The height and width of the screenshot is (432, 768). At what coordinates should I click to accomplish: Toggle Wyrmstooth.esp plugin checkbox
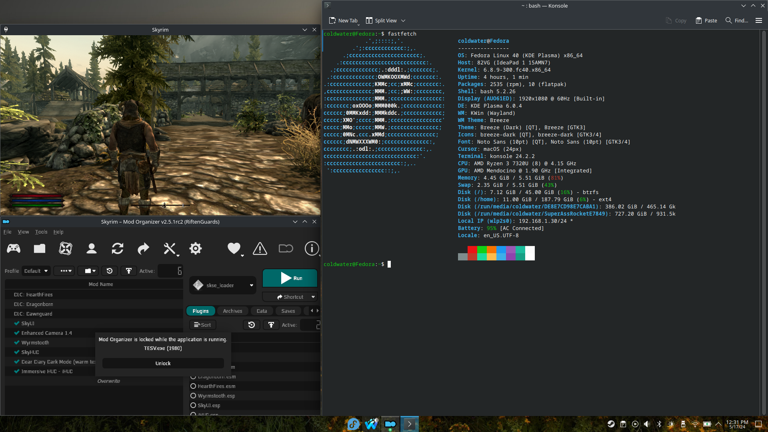tap(193, 396)
